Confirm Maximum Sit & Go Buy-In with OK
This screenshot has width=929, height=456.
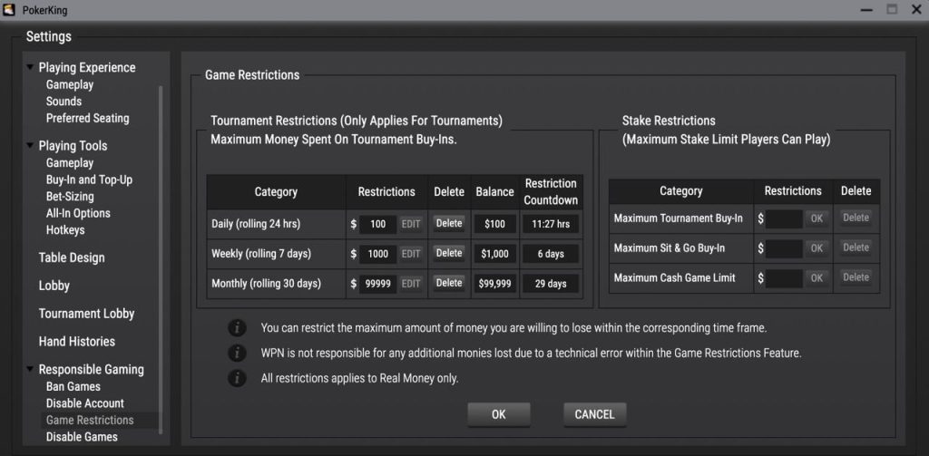tap(817, 248)
